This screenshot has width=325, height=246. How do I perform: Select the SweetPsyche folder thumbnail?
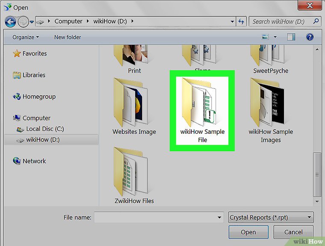click(267, 55)
